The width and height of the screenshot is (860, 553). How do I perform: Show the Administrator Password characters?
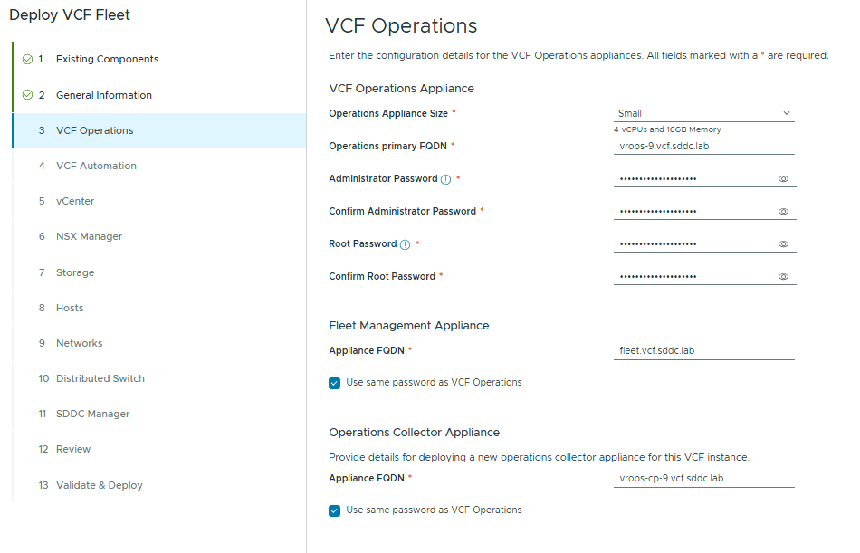(x=783, y=179)
